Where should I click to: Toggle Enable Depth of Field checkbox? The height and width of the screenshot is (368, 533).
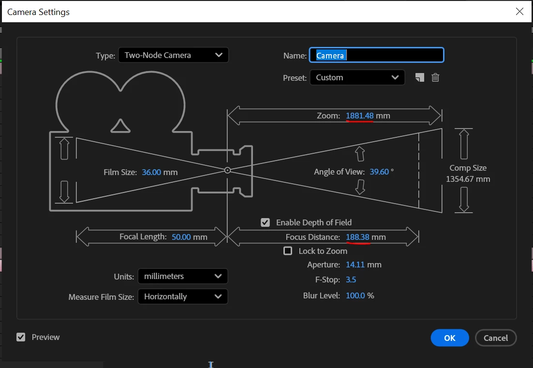coord(265,222)
